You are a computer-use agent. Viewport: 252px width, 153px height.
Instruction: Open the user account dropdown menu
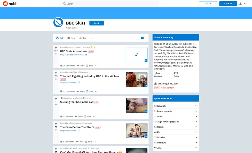[x=242, y=4]
